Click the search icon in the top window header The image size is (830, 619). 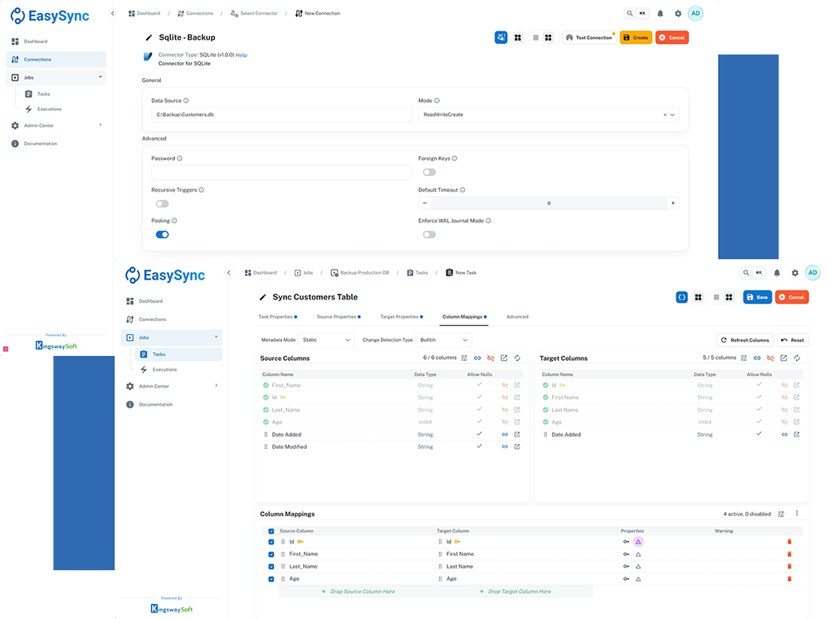tap(630, 14)
